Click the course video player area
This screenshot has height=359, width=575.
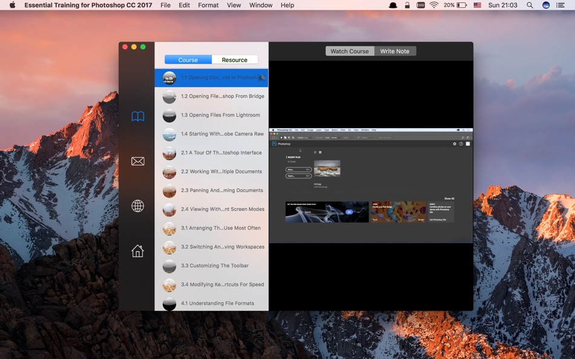(x=371, y=186)
